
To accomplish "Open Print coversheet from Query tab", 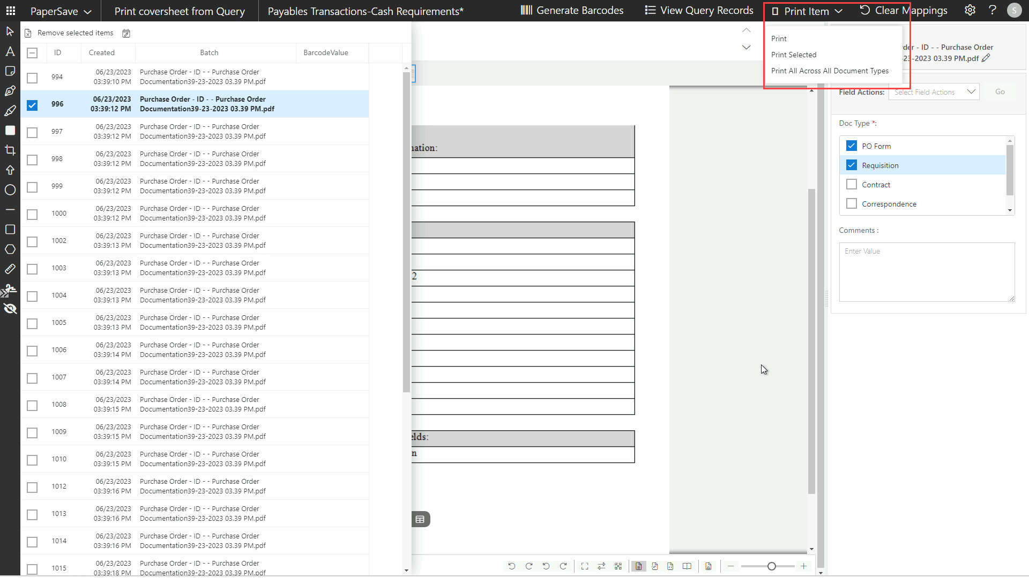I will pos(180,11).
